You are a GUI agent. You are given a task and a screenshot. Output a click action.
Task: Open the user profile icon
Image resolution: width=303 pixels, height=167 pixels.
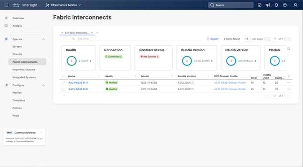point(296,5)
